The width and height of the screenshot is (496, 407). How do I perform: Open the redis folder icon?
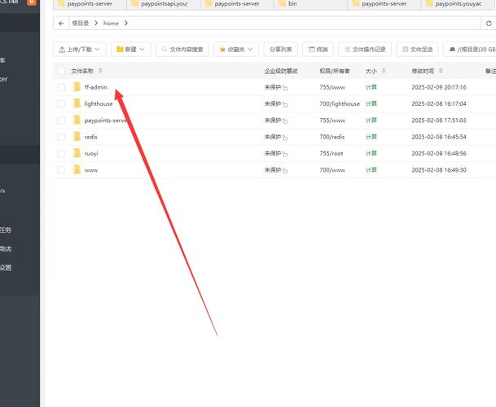pyautogui.click(x=77, y=137)
